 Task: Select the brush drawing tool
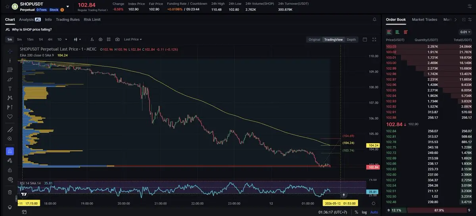click(x=10, y=79)
